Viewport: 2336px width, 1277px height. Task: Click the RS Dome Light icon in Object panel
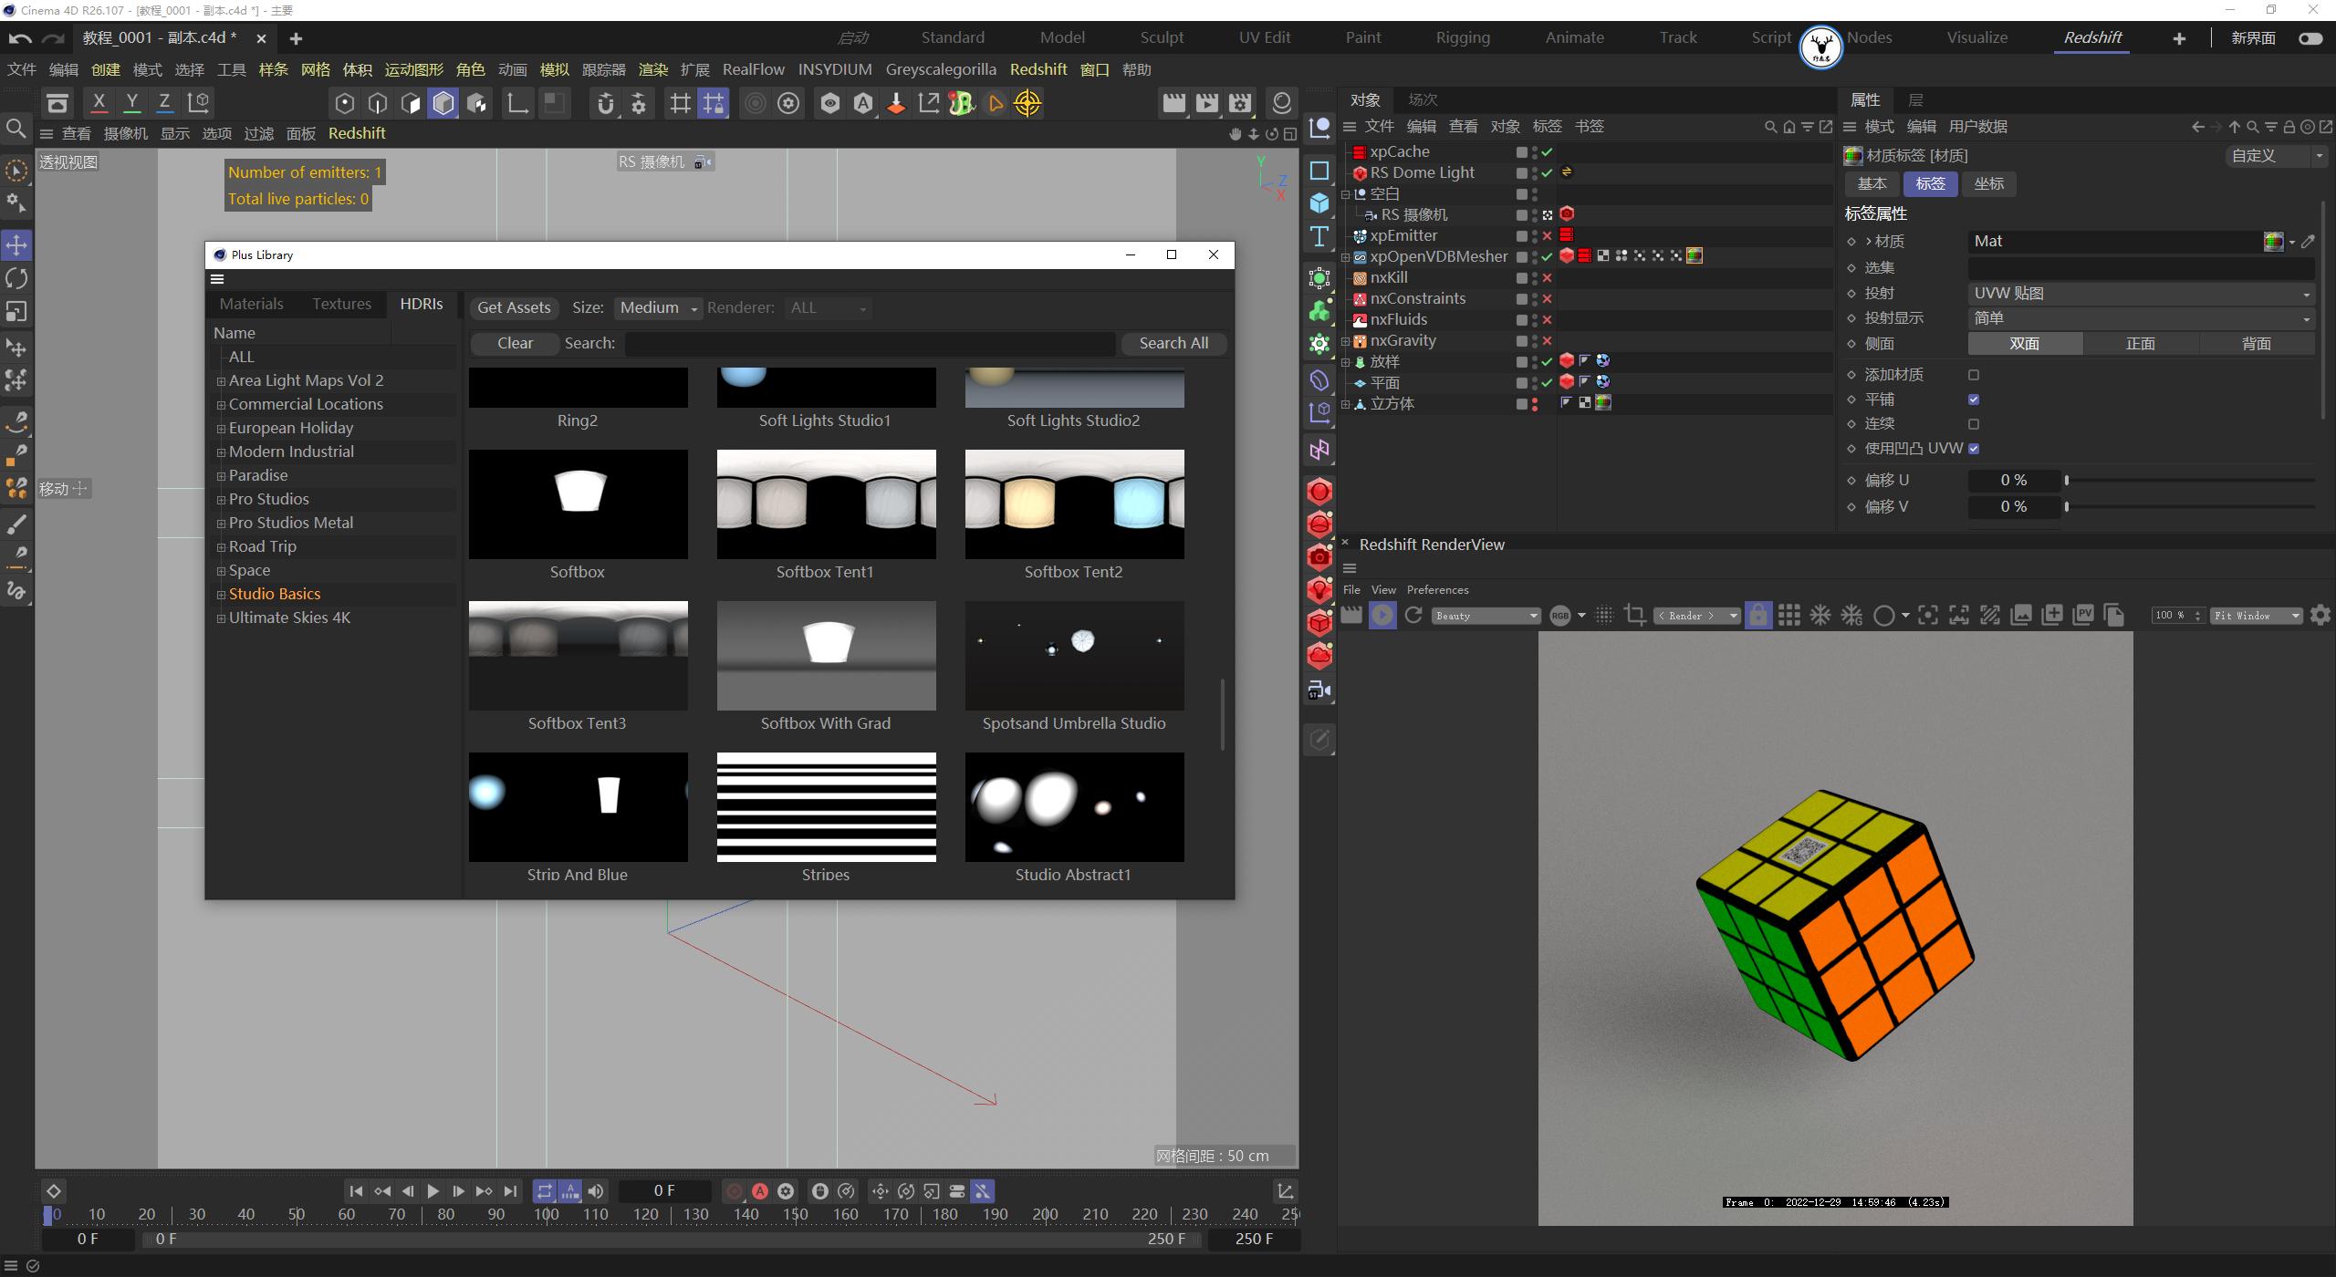point(1359,171)
